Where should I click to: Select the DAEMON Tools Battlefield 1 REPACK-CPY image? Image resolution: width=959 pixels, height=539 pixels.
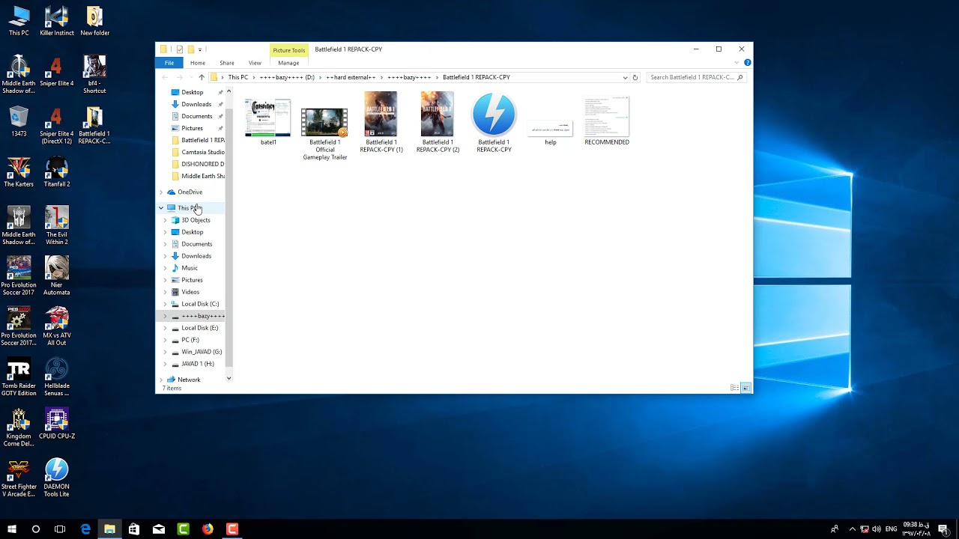tap(494, 122)
